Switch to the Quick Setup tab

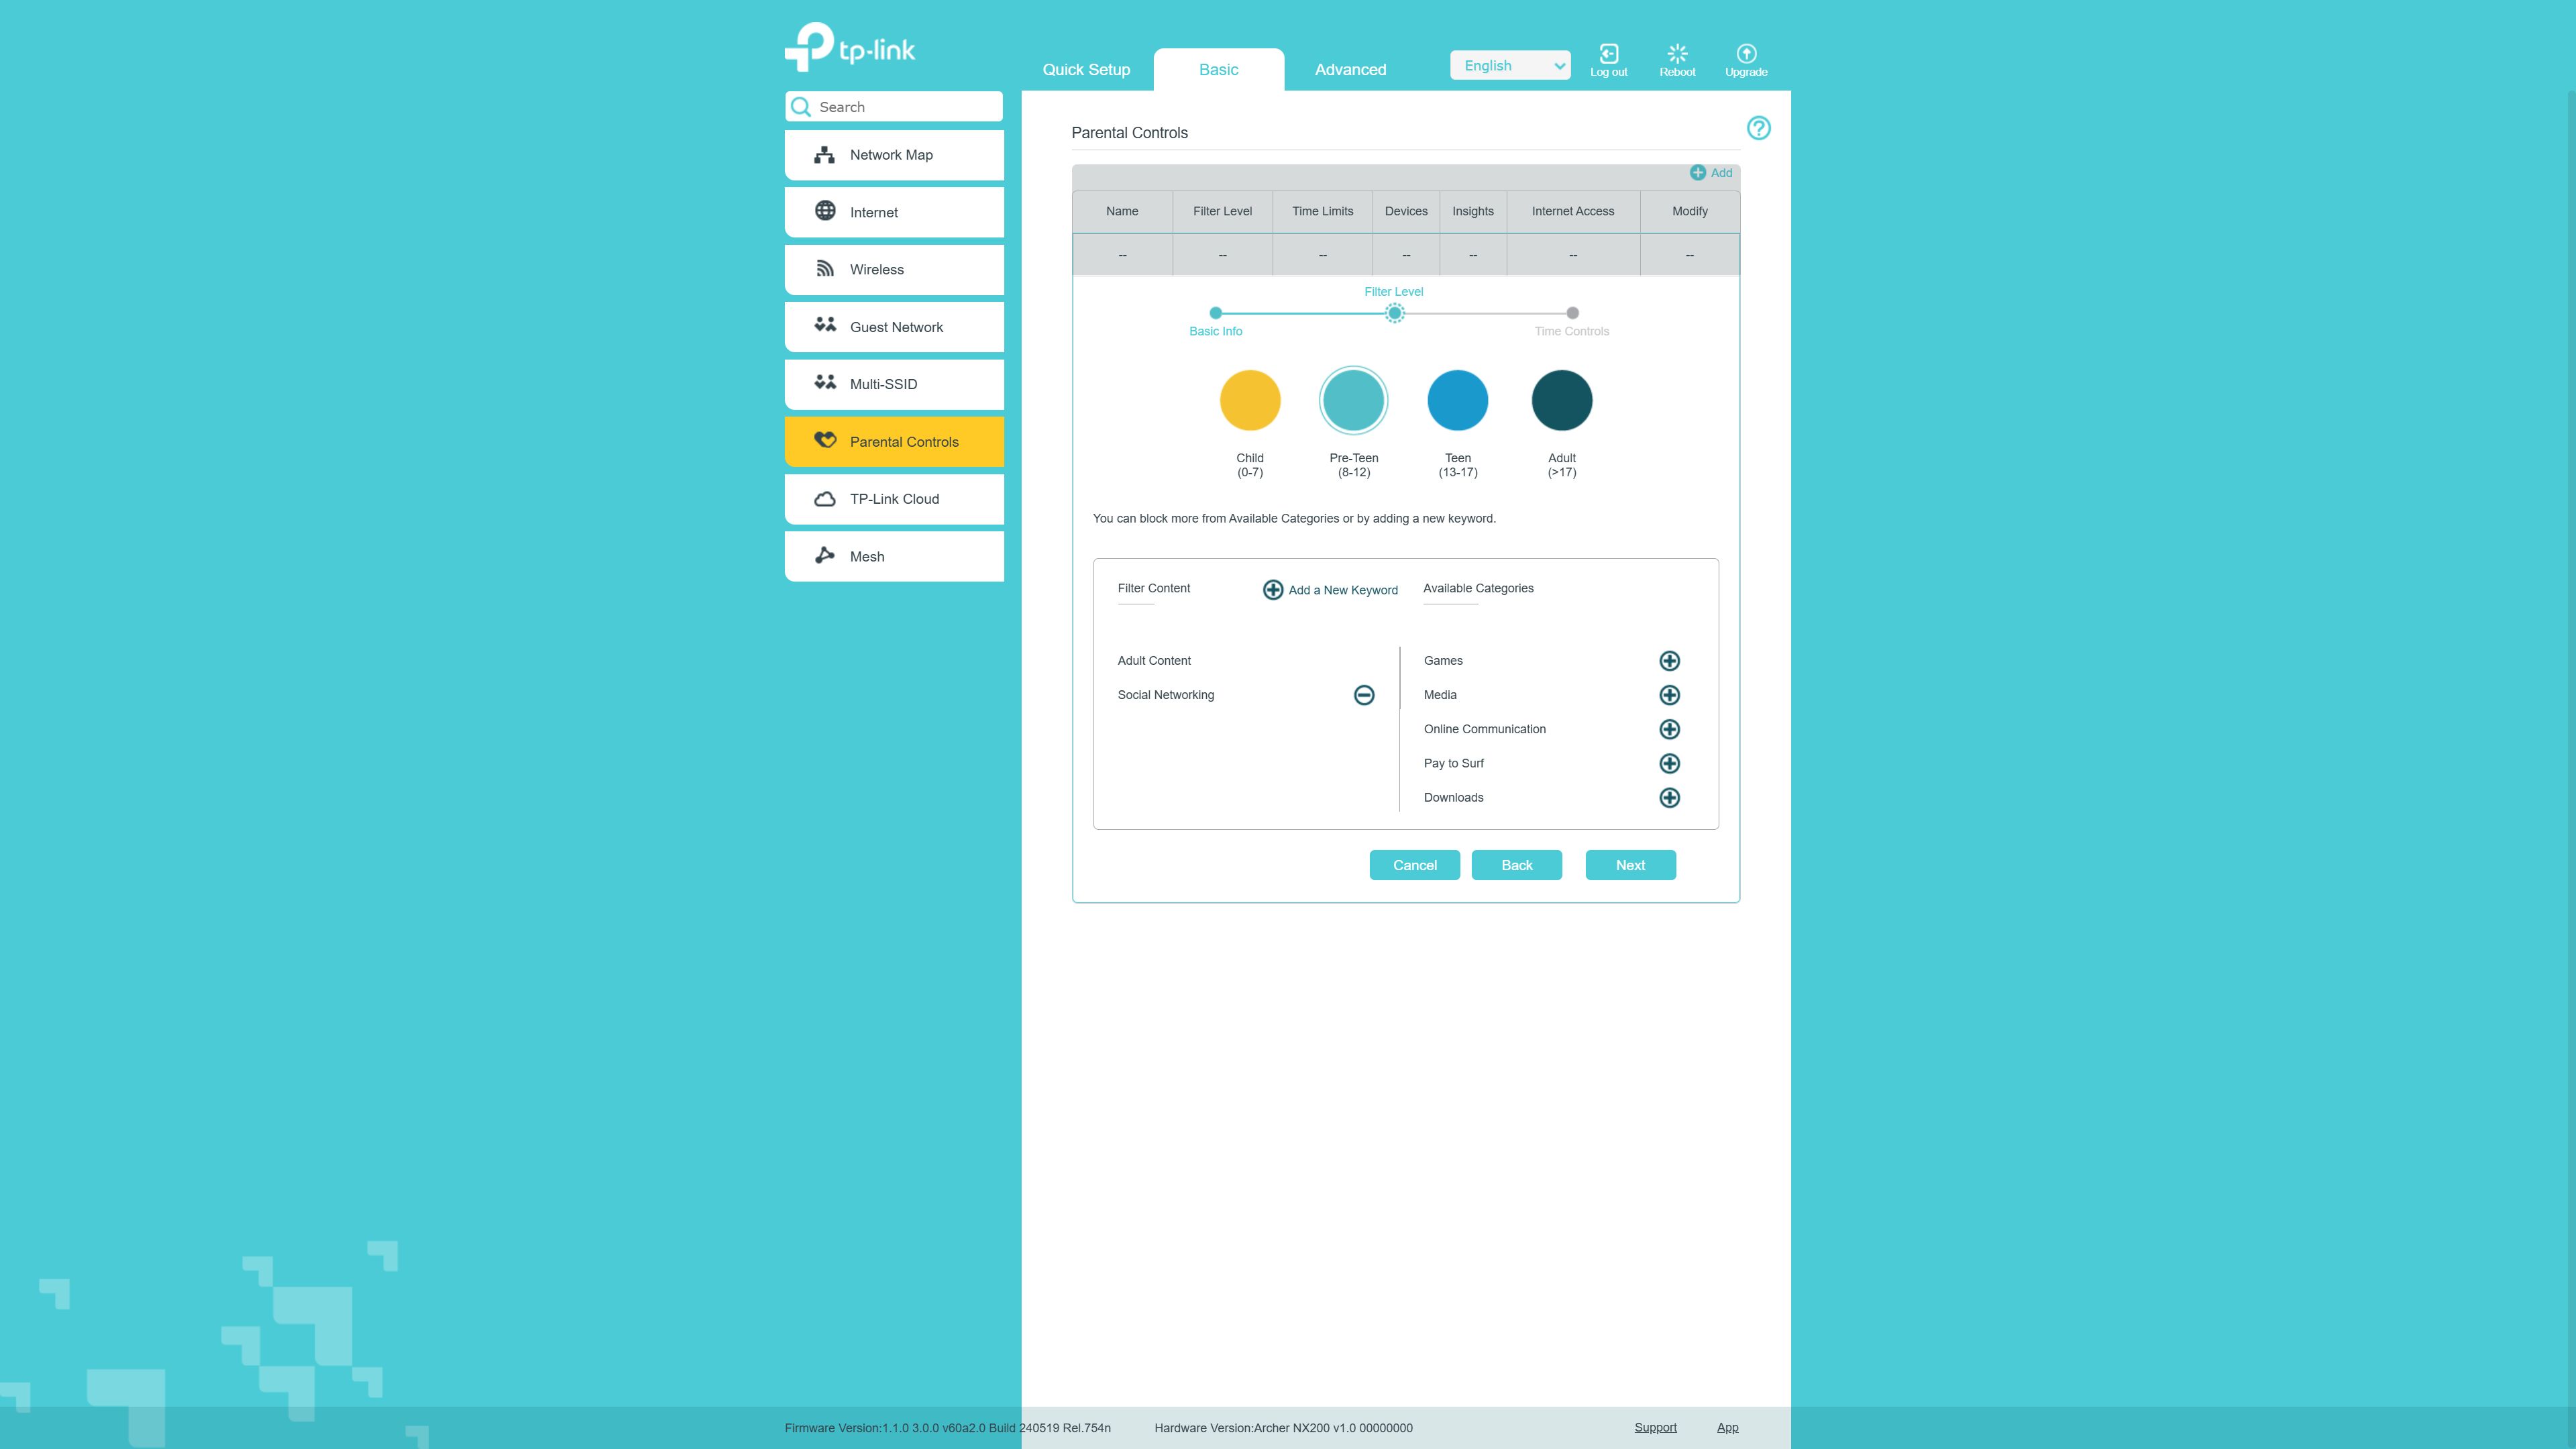(1086, 69)
